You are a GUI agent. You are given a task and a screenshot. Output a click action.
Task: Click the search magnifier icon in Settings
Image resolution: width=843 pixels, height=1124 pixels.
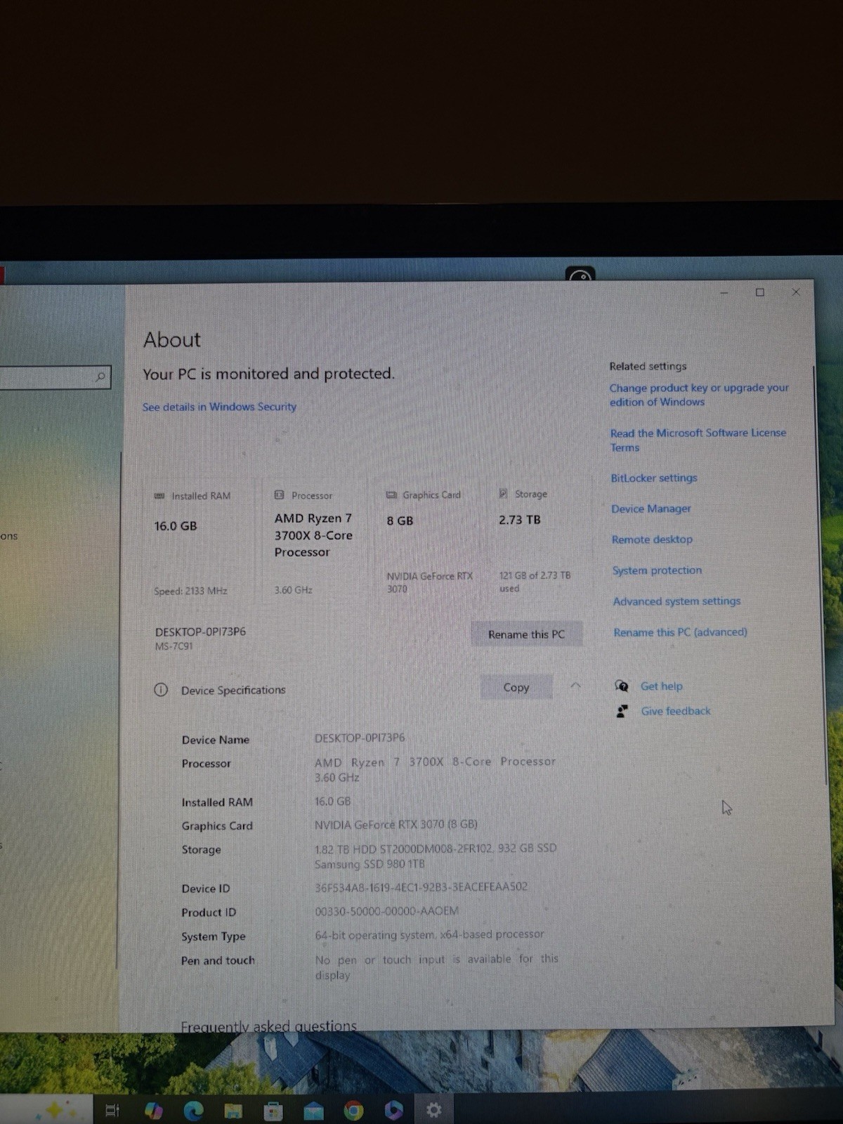point(100,377)
